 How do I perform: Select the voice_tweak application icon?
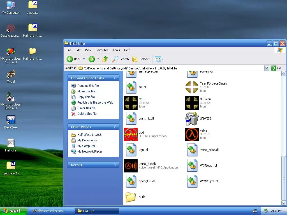pos(131,166)
